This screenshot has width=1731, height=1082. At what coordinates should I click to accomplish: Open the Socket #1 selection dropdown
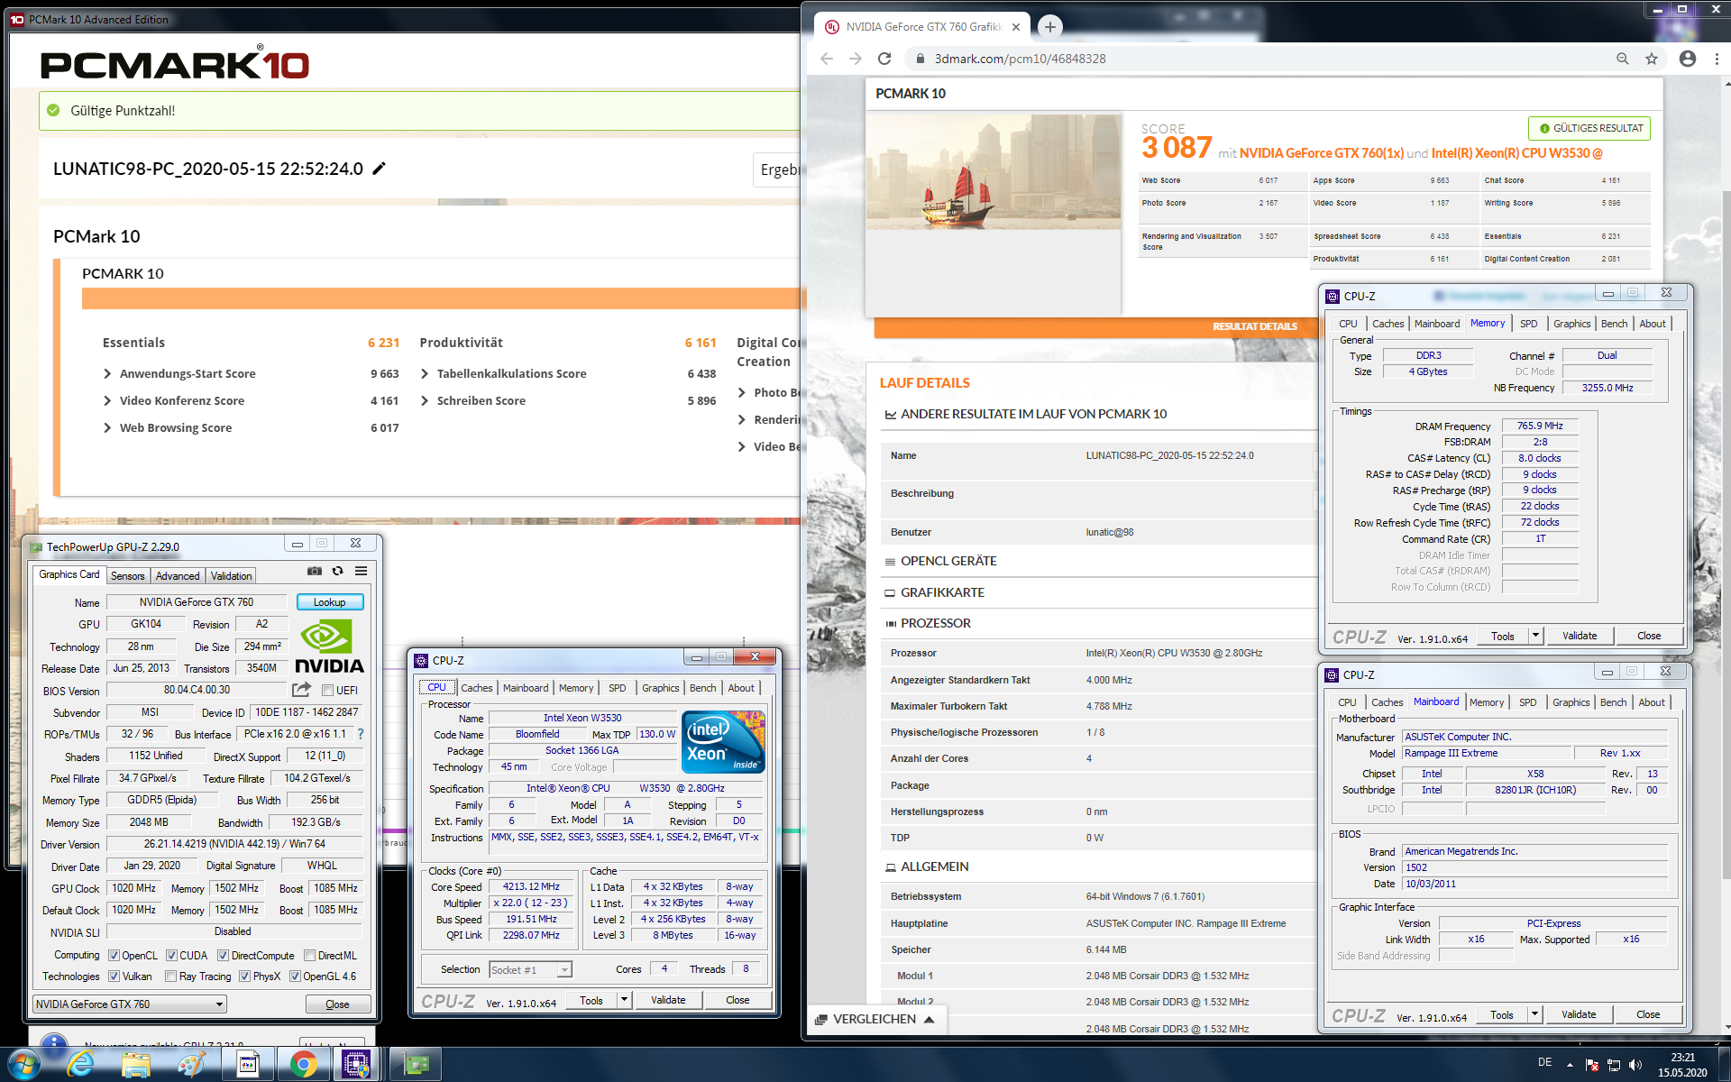tap(530, 970)
